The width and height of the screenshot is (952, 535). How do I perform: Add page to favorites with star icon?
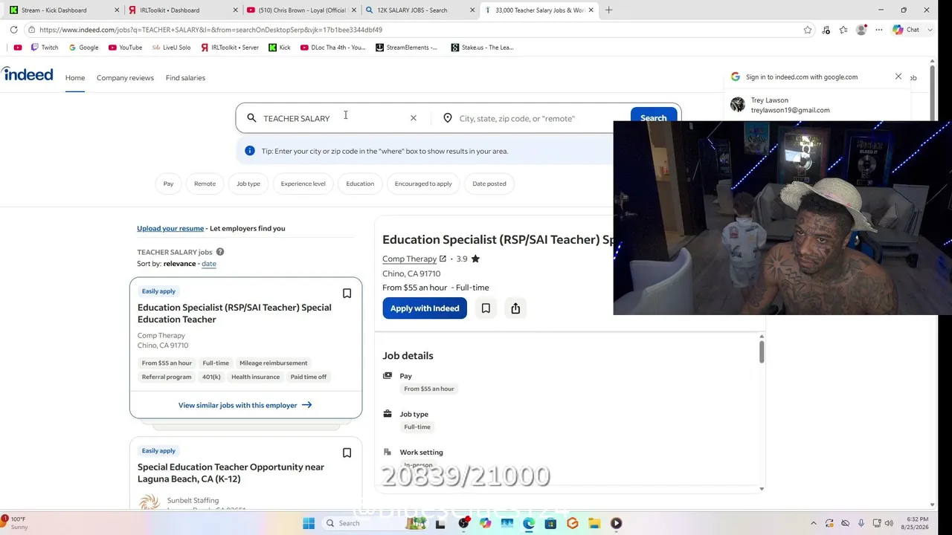(x=808, y=30)
